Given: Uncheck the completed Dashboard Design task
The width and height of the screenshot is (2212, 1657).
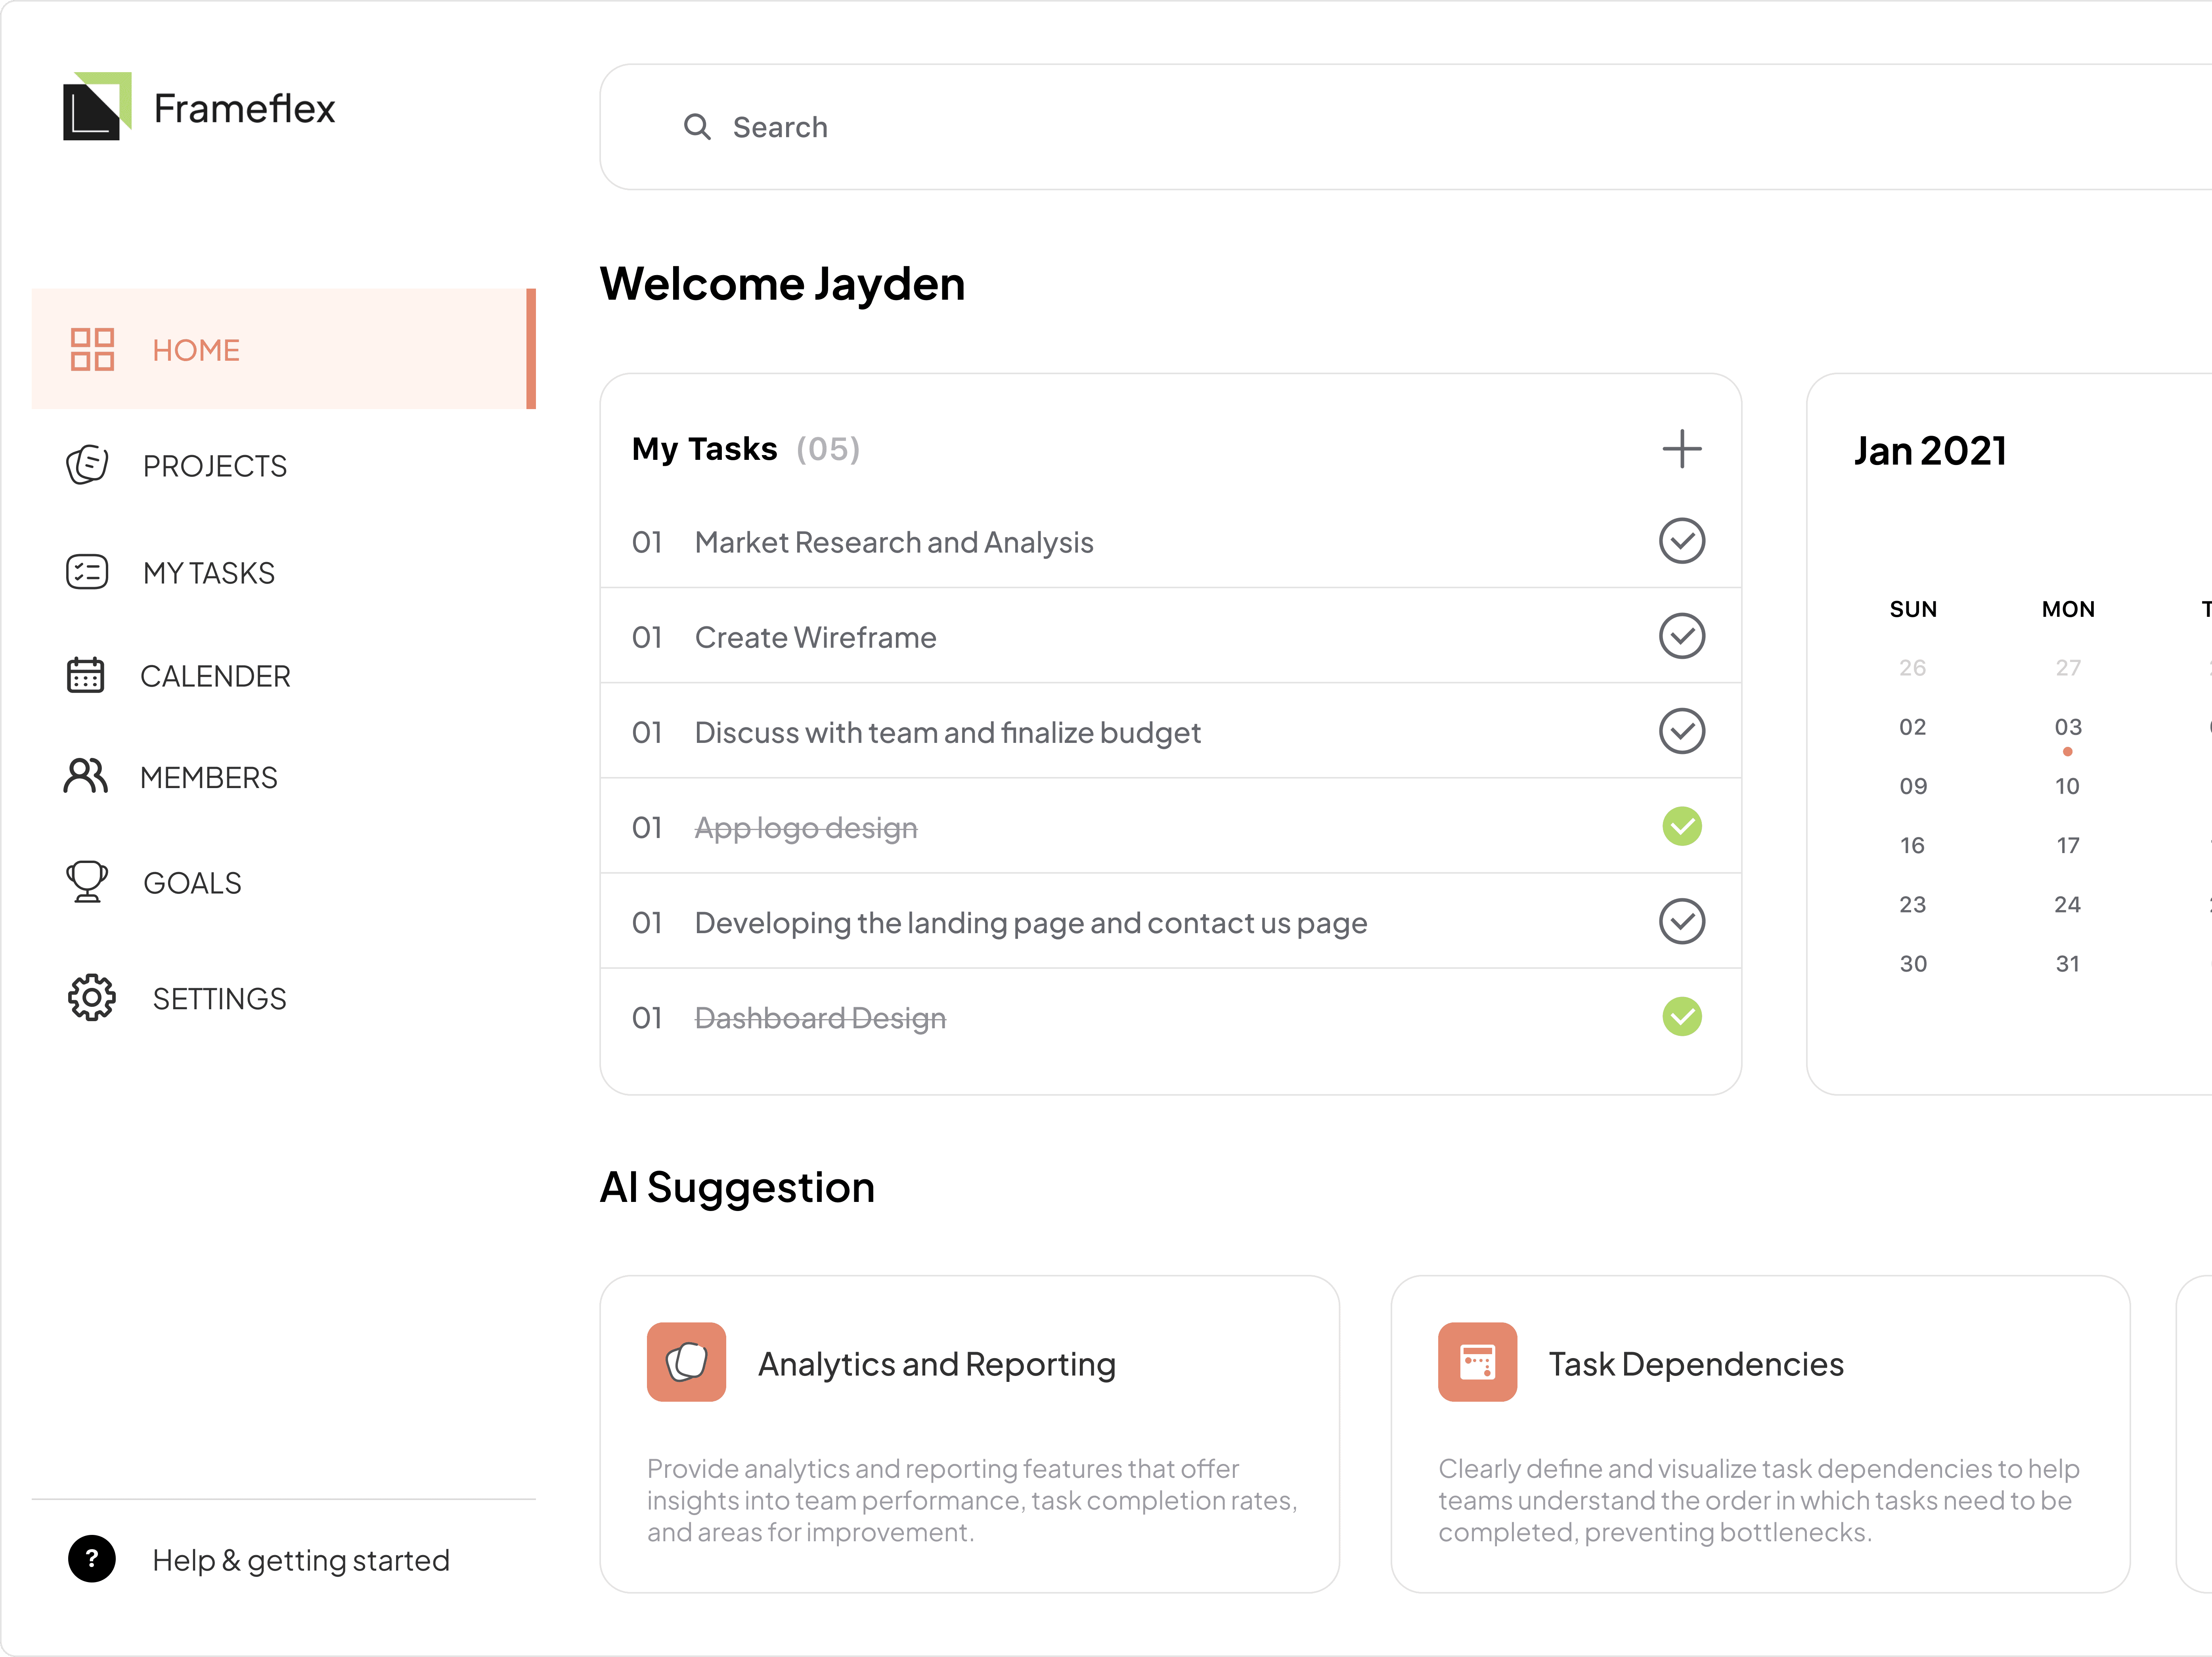Looking at the screenshot, I should click(x=1682, y=1017).
